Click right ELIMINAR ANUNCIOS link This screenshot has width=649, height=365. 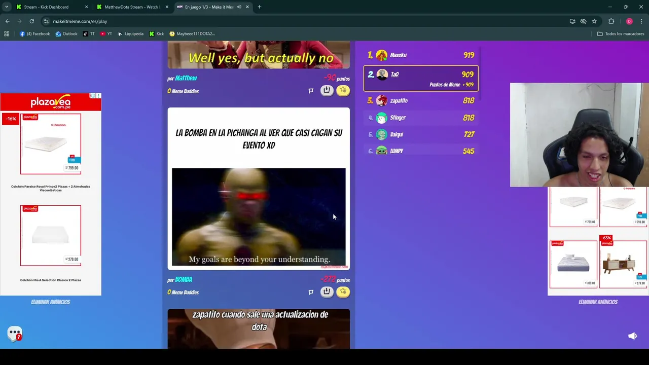point(598,302)
